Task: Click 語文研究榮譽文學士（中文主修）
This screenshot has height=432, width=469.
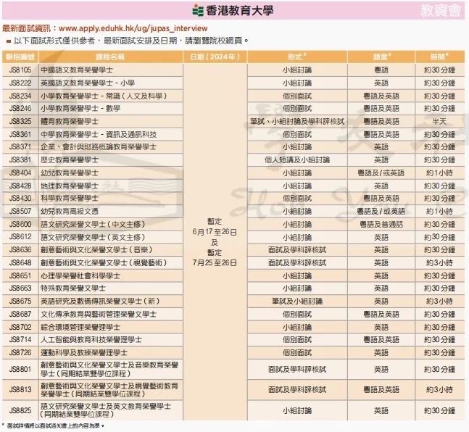Action: [x=93, y=225]
